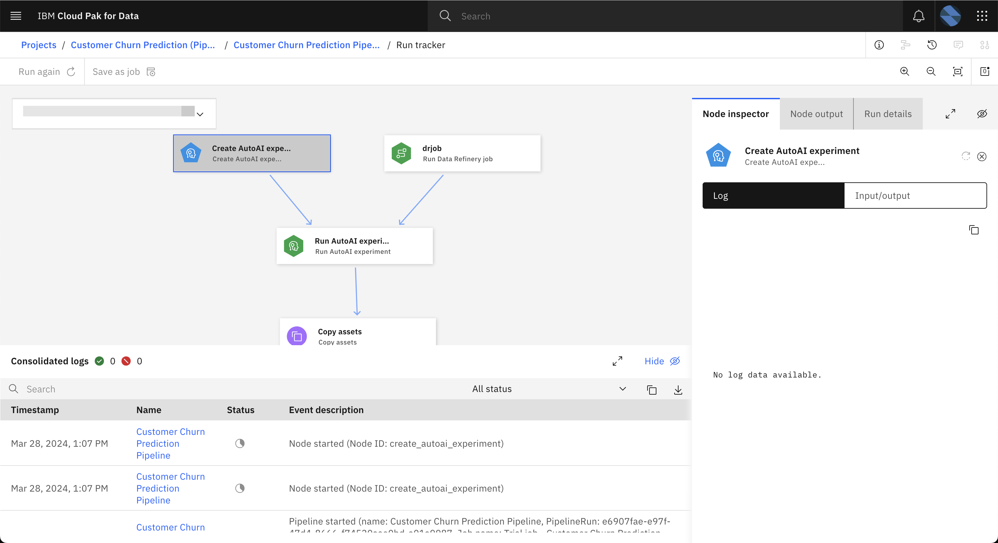Click the Name column header

pyautogui.click(x=149, y=410)
